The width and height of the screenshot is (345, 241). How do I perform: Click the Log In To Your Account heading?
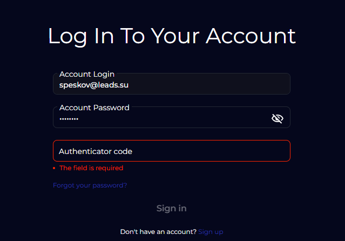point(172,36)
